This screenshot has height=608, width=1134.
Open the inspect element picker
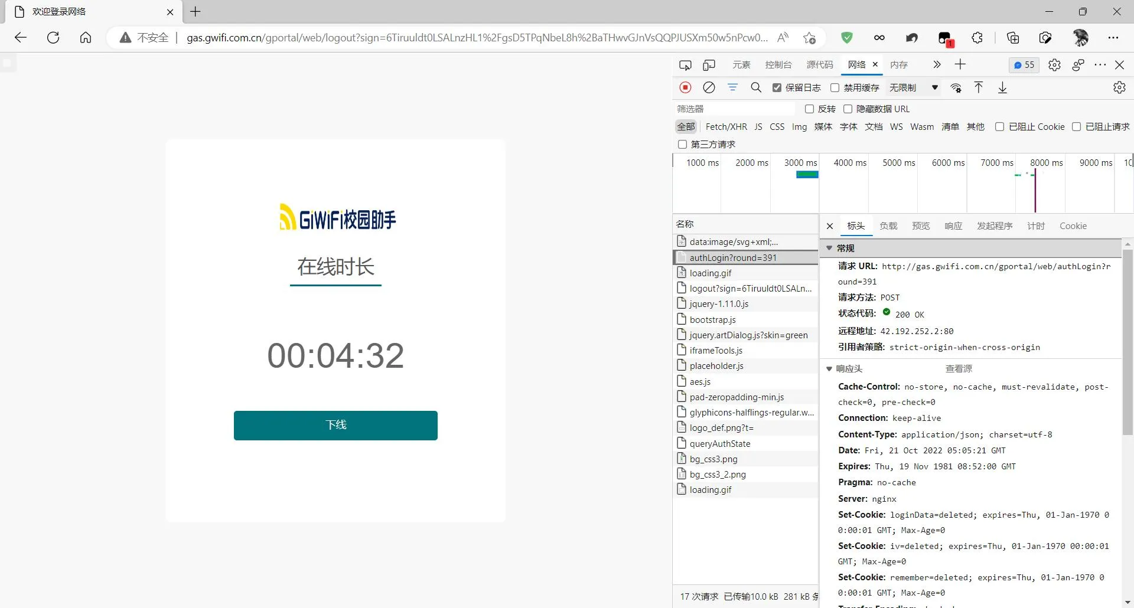tap(685, 65)
